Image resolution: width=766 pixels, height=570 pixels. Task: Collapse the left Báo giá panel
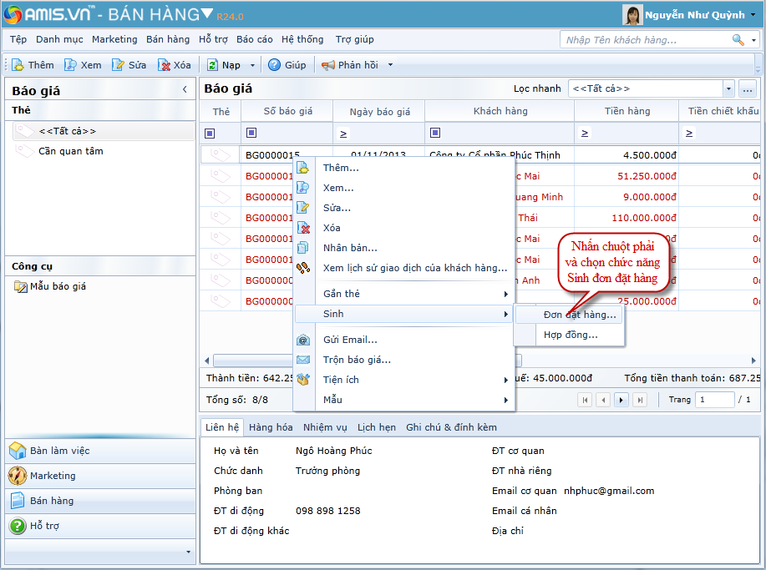pos(185,89)
